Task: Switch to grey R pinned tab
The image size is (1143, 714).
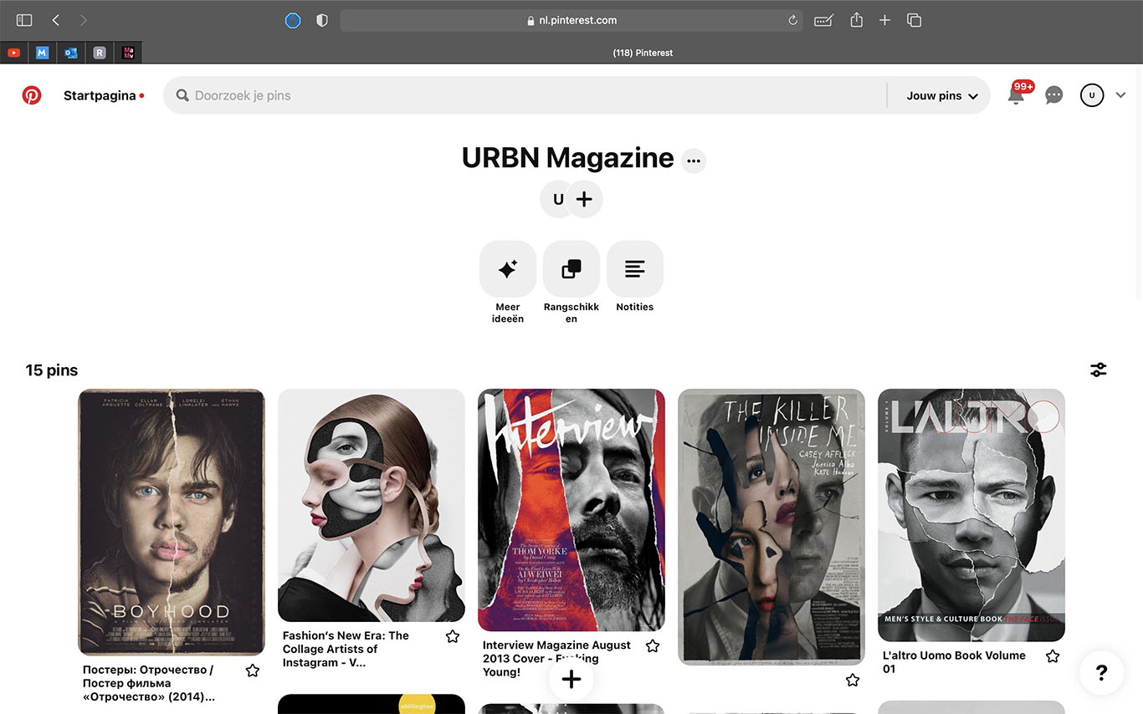Action: (x=100, y=53)
